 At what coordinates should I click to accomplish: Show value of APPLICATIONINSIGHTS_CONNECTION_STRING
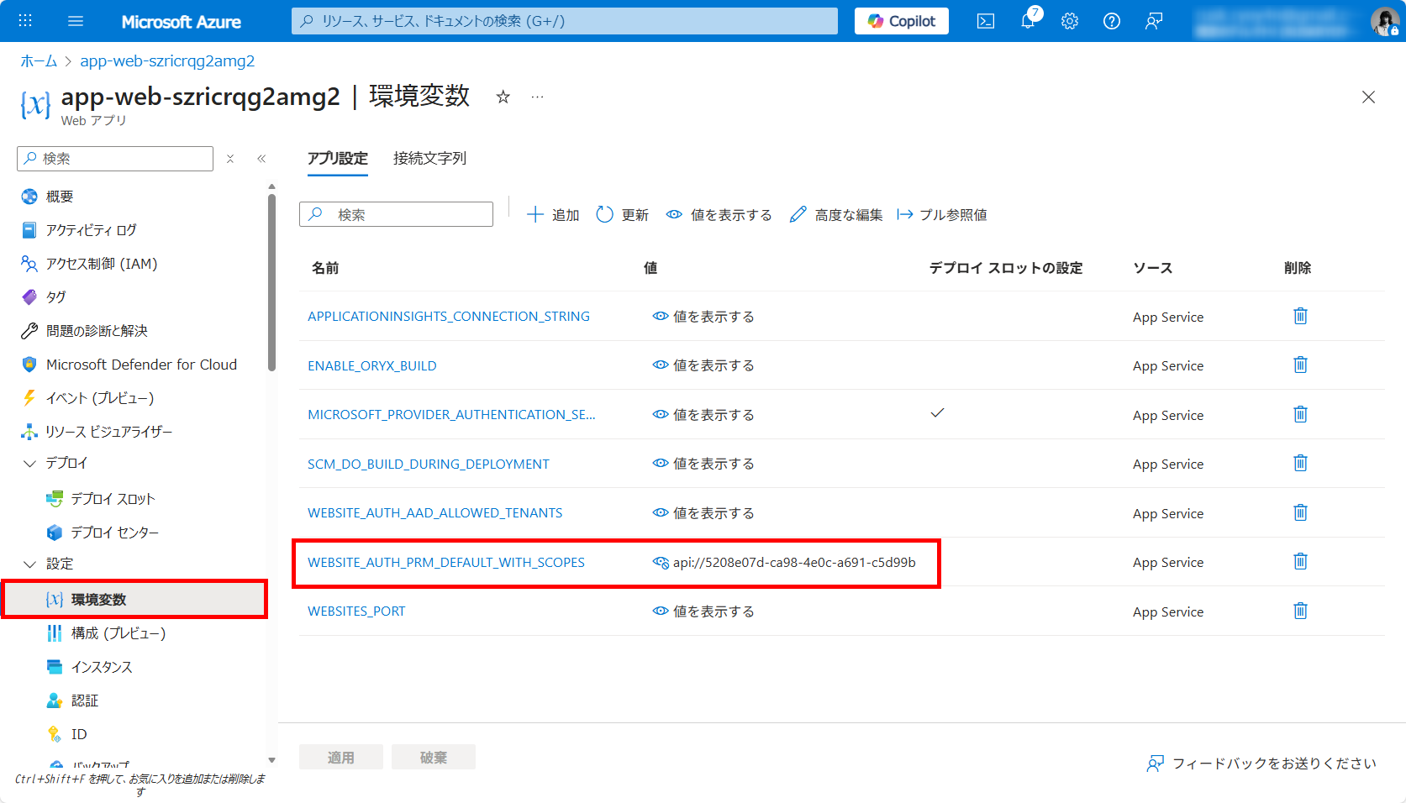pyautogui.click(x=703, y=317)
